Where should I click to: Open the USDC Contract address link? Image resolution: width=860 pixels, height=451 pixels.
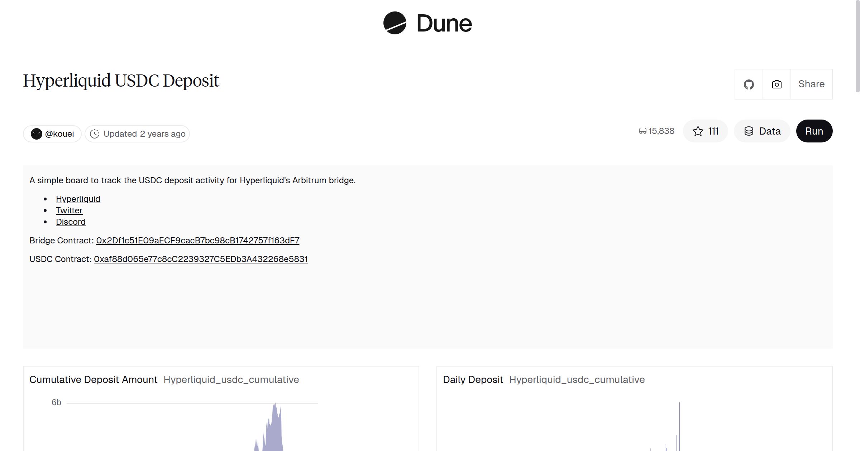(x=201, y=259)
